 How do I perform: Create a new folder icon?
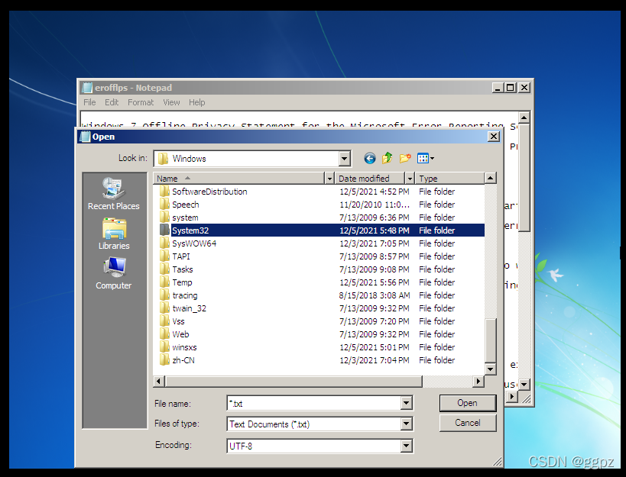click(405, 158)
